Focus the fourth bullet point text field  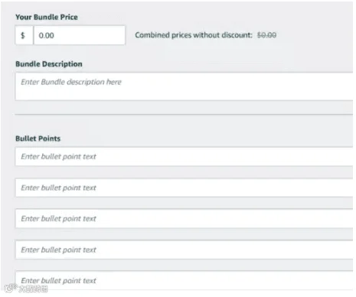184,250
